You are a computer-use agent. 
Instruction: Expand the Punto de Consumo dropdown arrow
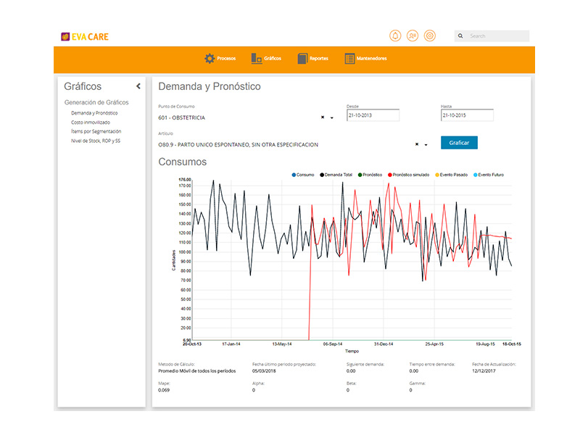point(332,117)
